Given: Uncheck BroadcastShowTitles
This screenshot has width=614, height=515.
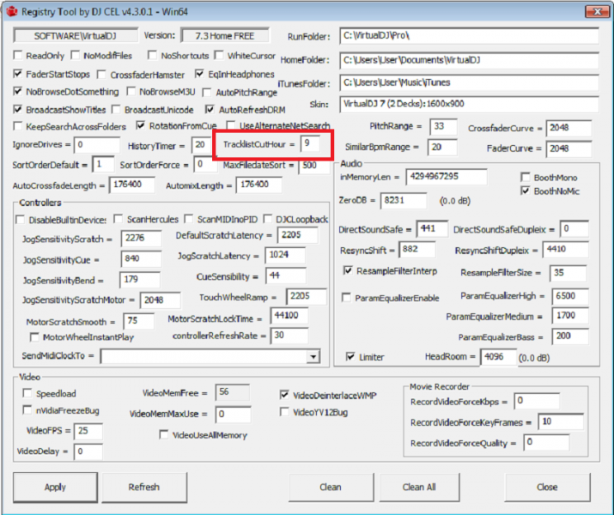Looking at the screenshot, I should tap(18, 109).
